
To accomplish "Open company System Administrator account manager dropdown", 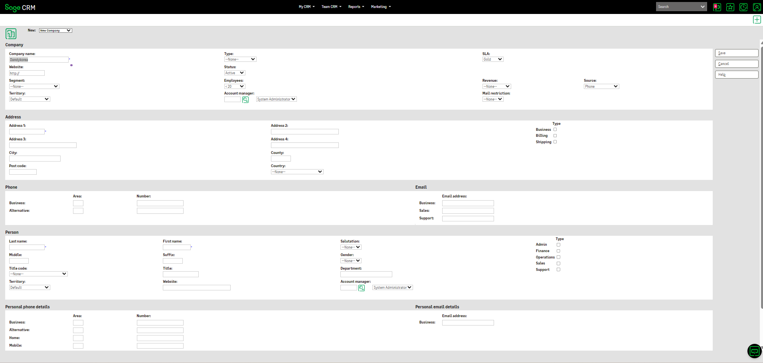I will pos(277,99).
